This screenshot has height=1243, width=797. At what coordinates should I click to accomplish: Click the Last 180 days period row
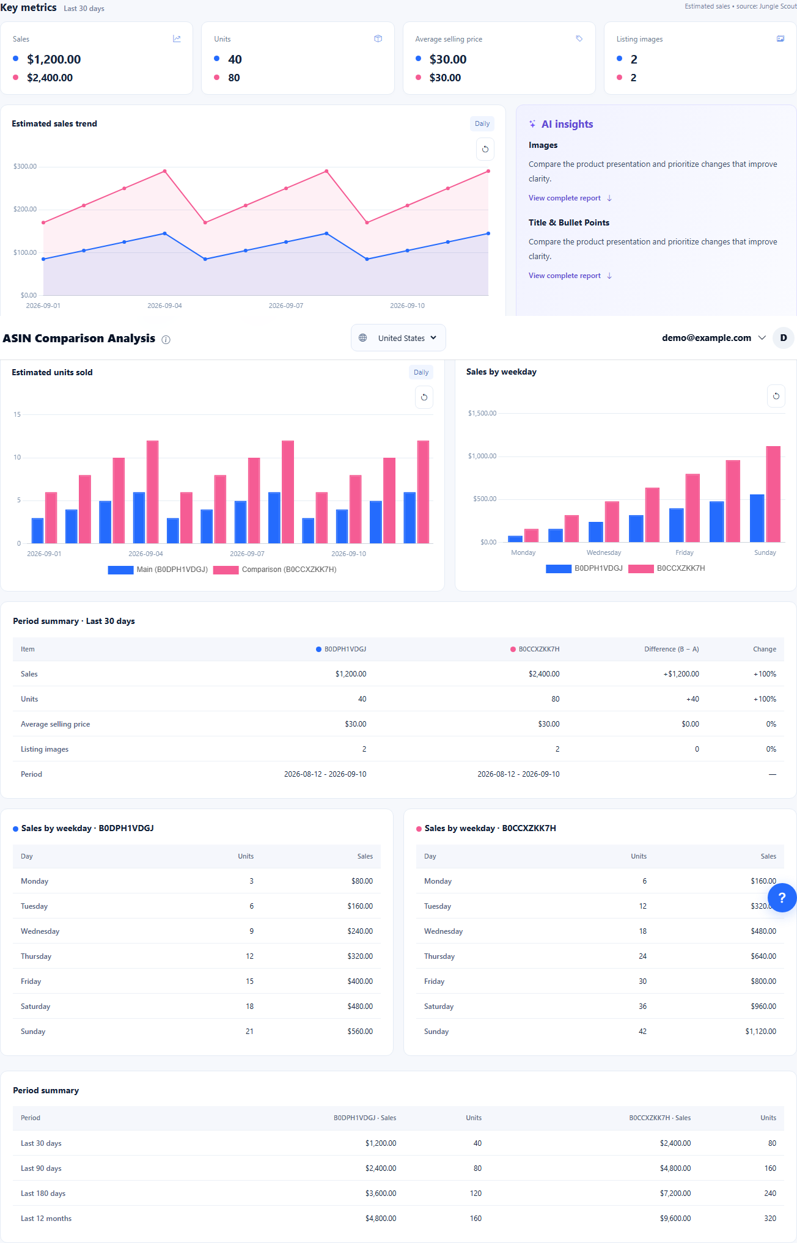tap(398, 1193)
